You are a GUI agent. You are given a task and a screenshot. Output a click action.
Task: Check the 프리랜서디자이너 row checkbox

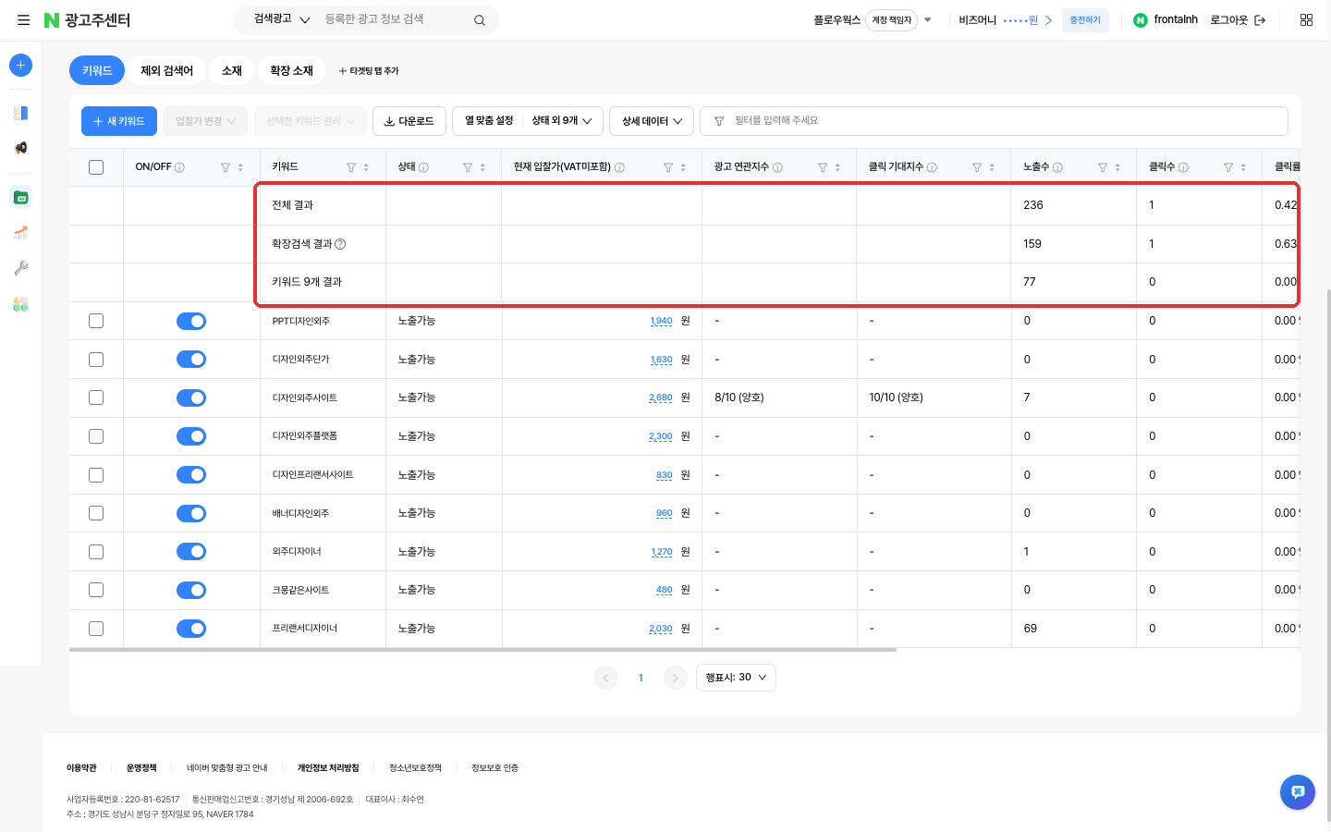(x=96, y=629)
